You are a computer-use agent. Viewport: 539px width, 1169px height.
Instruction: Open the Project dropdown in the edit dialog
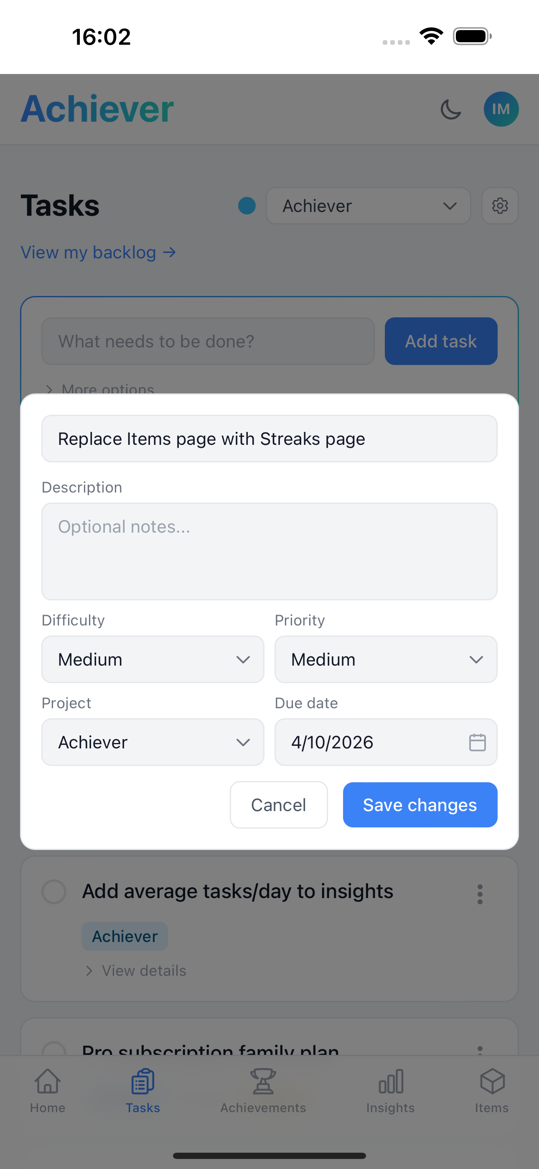pyautogui.click(x=153, y=743)
